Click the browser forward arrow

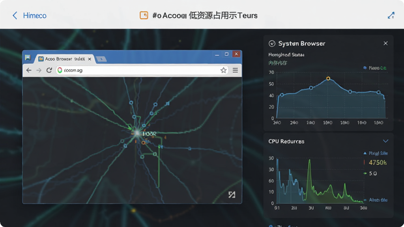click(x=39, y=70)
